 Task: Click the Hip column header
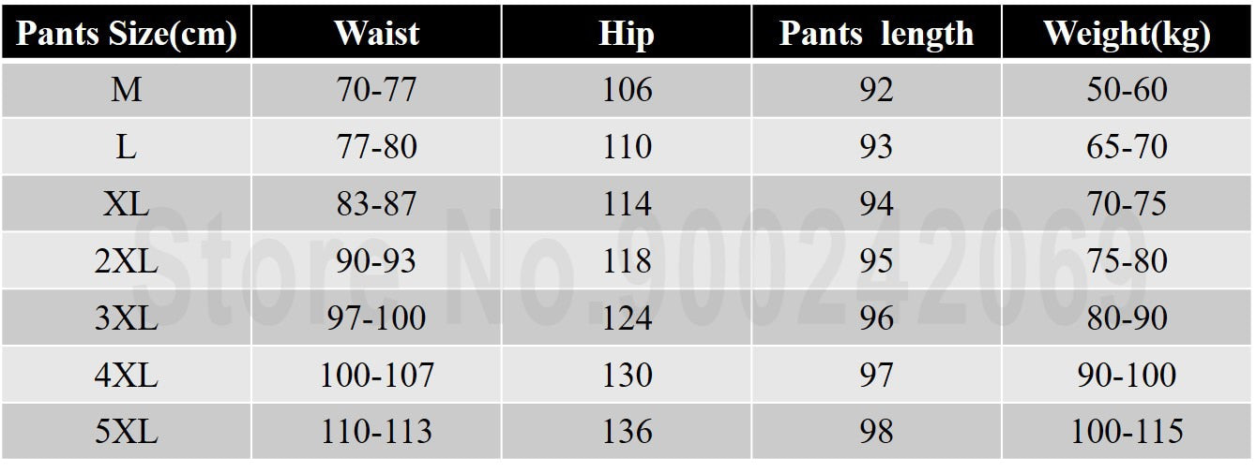pyautogui.click(x=627, y=35)
